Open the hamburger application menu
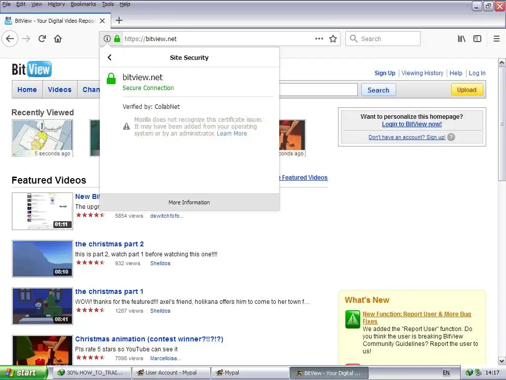Screen dimensions: 506x380 coord(497,39)
